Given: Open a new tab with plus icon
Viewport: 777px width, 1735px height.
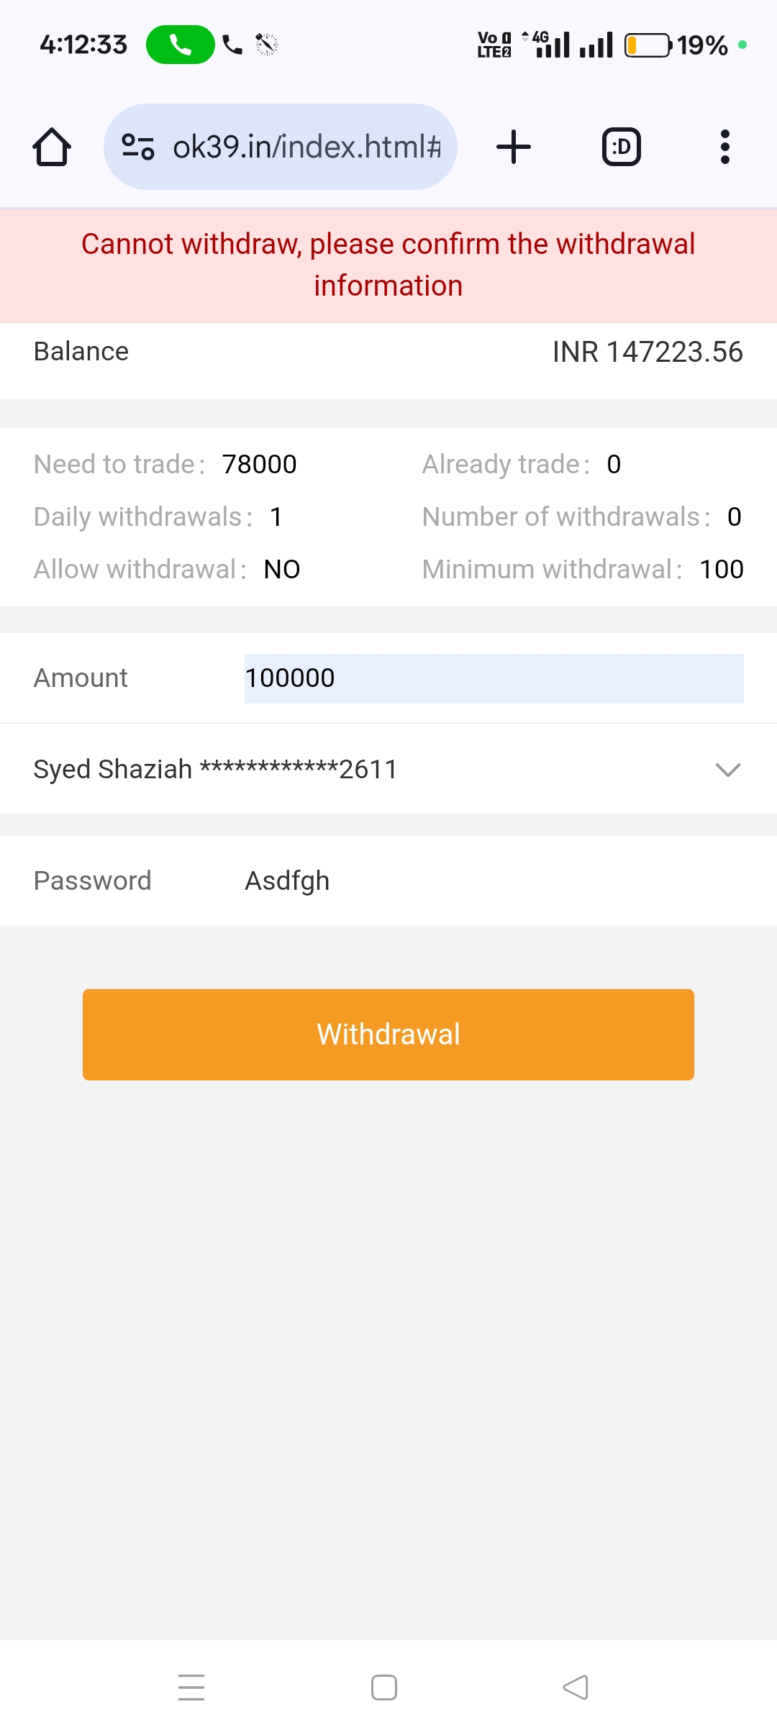Looking at the screenshot, I should [x=514, y=147].
